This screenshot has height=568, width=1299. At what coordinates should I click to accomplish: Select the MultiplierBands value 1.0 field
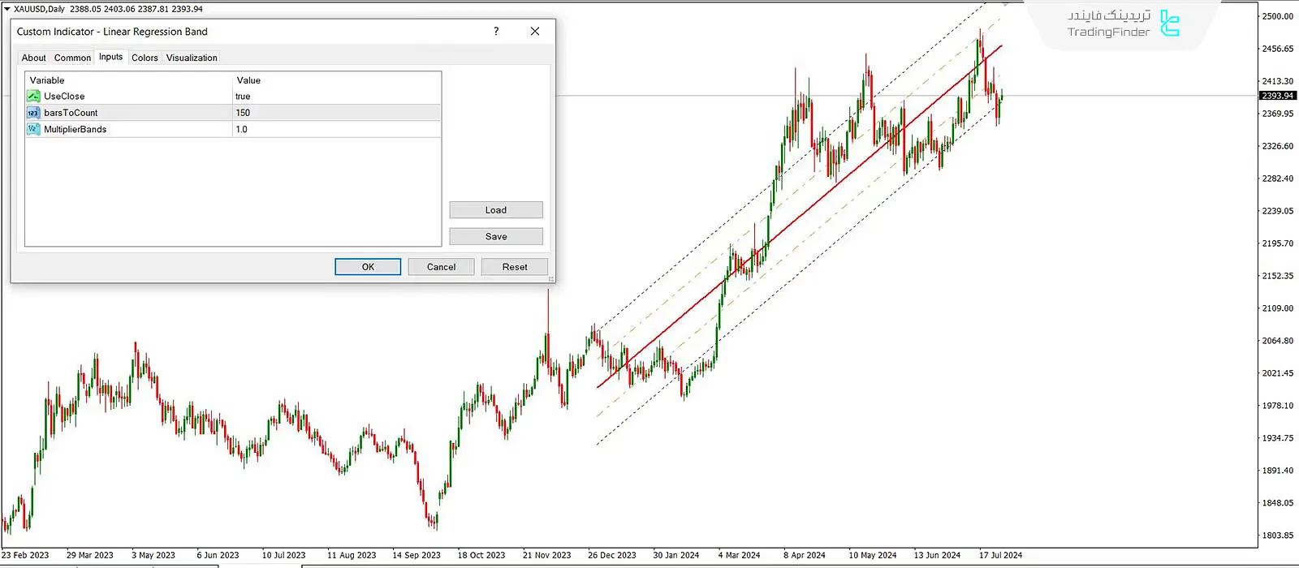(336, 129)
